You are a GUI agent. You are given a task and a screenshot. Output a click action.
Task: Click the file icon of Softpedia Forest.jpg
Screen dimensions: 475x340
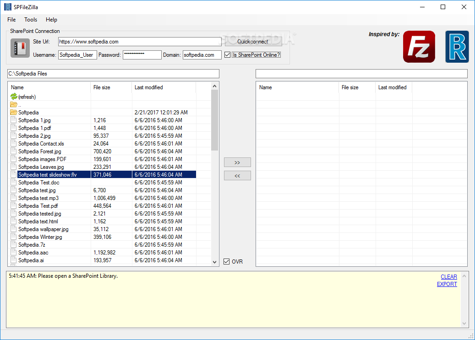pos(13,151)
